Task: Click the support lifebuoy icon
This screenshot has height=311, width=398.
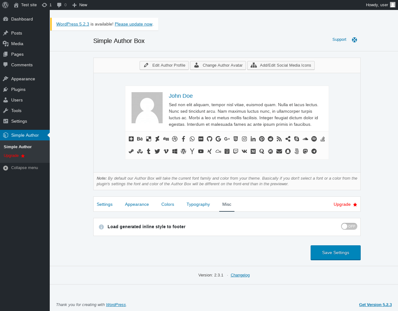Action: (354, 40)
